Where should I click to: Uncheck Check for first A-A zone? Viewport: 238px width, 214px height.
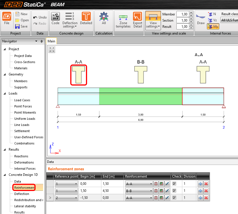coord(174,184)
